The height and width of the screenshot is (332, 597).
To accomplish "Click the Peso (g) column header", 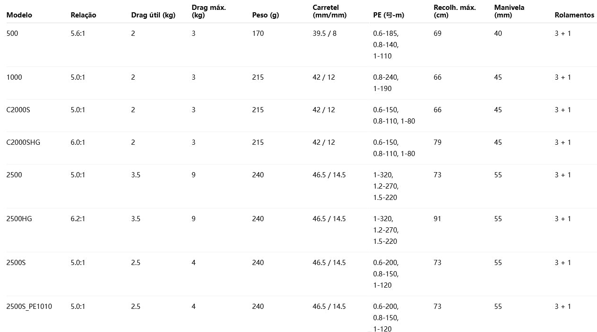I will point(266,15).
